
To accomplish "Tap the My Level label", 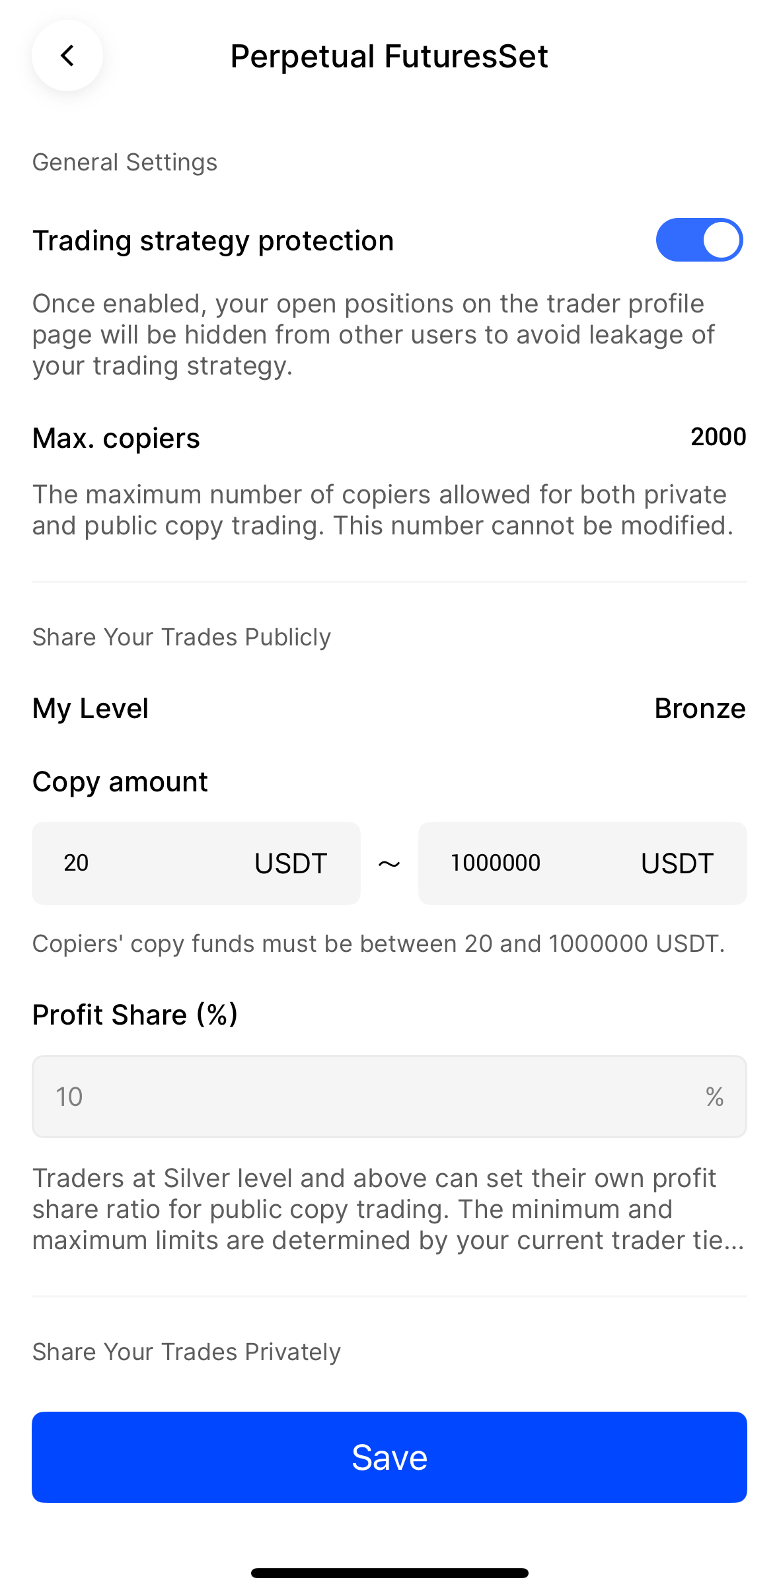I will point(91,708).
